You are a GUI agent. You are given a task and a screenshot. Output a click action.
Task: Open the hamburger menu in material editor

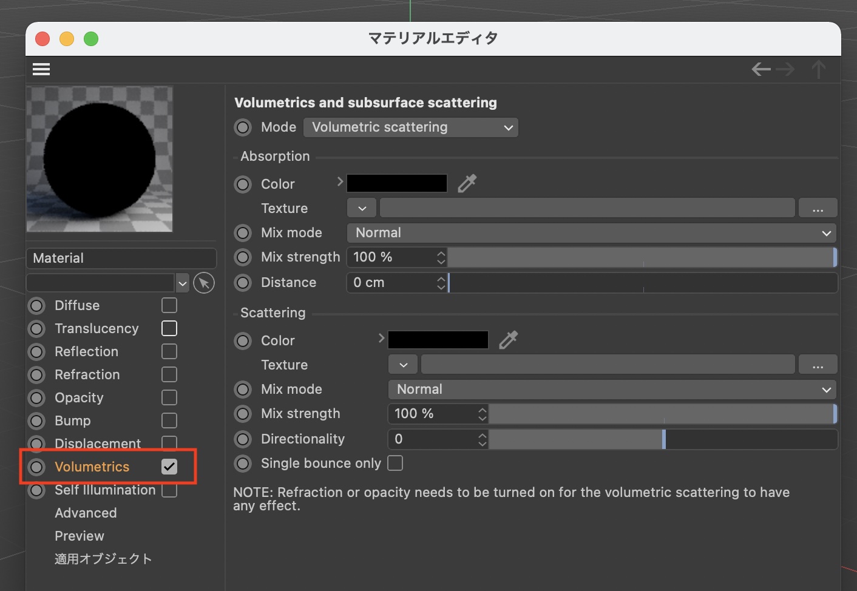point(41,69)
